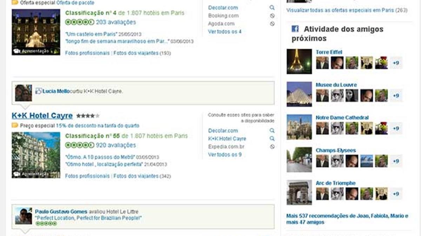Open Expedia.com.br availability link
The image size is (421, 236).
pyautogui.click(x=226, y=147)
